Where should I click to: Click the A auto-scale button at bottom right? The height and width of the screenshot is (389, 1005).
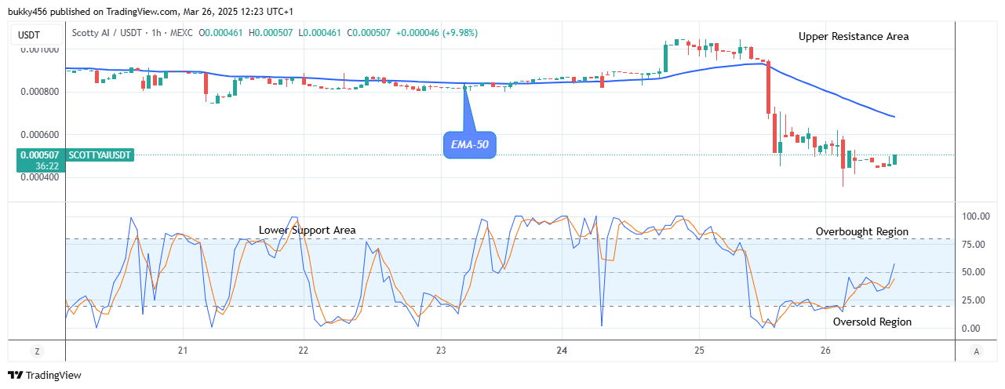coord(975,351)
